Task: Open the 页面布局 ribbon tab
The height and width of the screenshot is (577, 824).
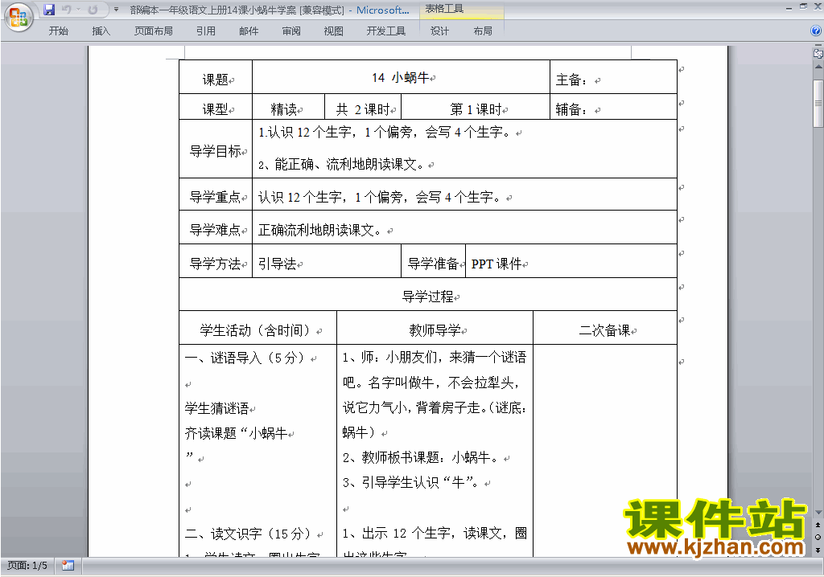Action: point(154,31)
